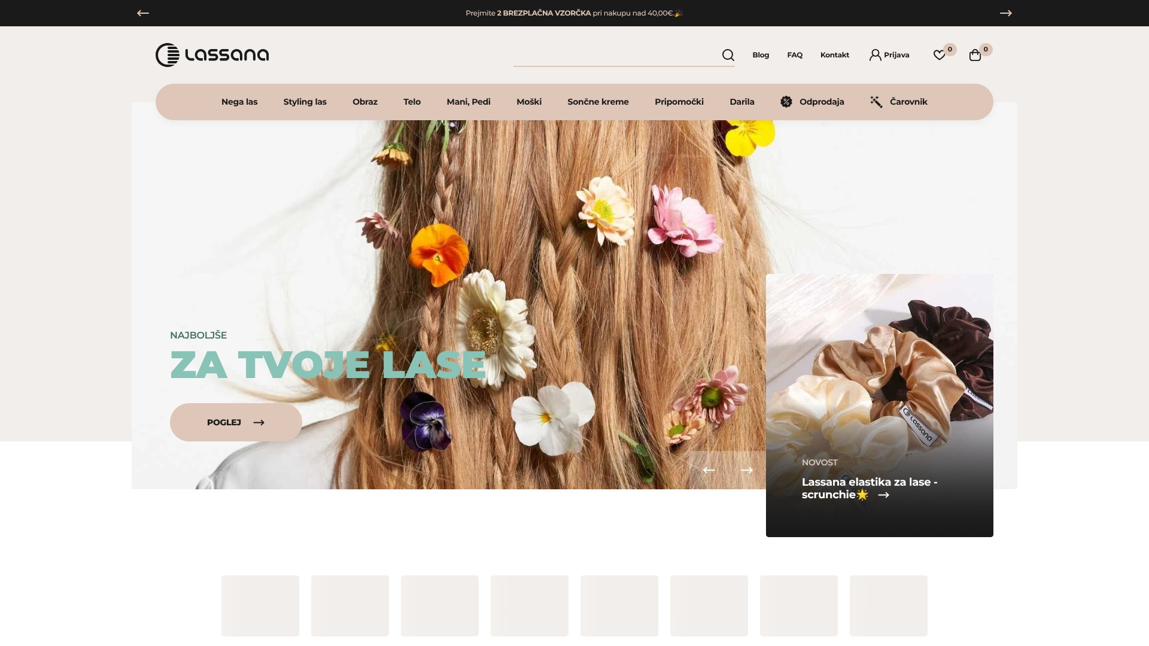
Task: Click the Lassana logo
Action: [x=212, y=55]
